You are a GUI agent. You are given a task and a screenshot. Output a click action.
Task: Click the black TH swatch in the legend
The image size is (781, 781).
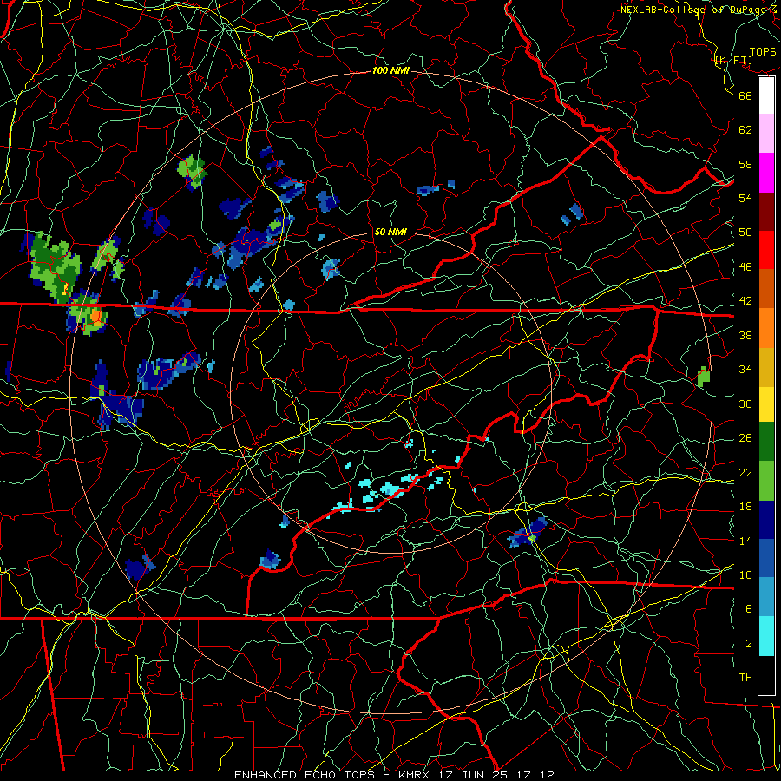point(766,675)
